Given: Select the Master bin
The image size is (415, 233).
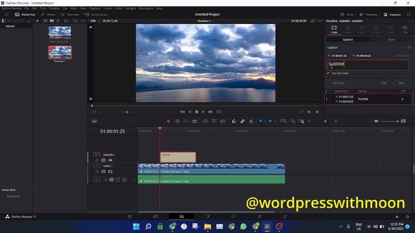Looking at the screenshot, I should (x=10, y=26).
